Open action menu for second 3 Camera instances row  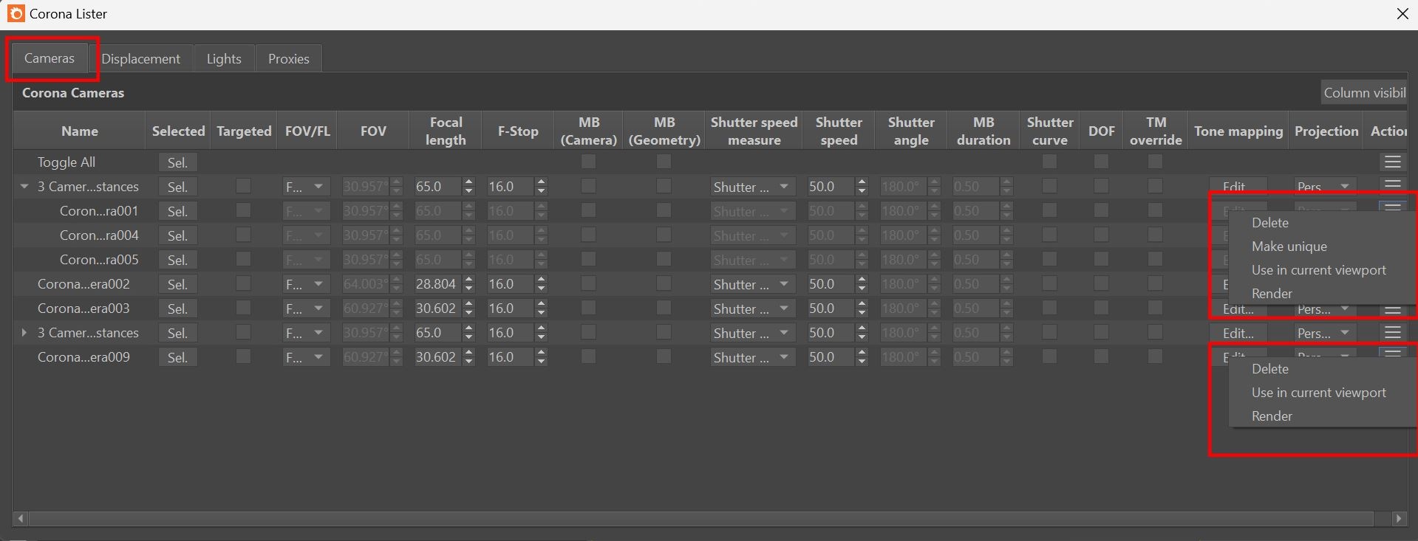1392,333
